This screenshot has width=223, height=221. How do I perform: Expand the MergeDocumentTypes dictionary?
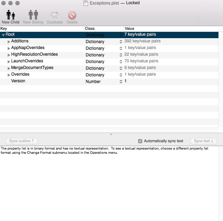coord(9,68)
